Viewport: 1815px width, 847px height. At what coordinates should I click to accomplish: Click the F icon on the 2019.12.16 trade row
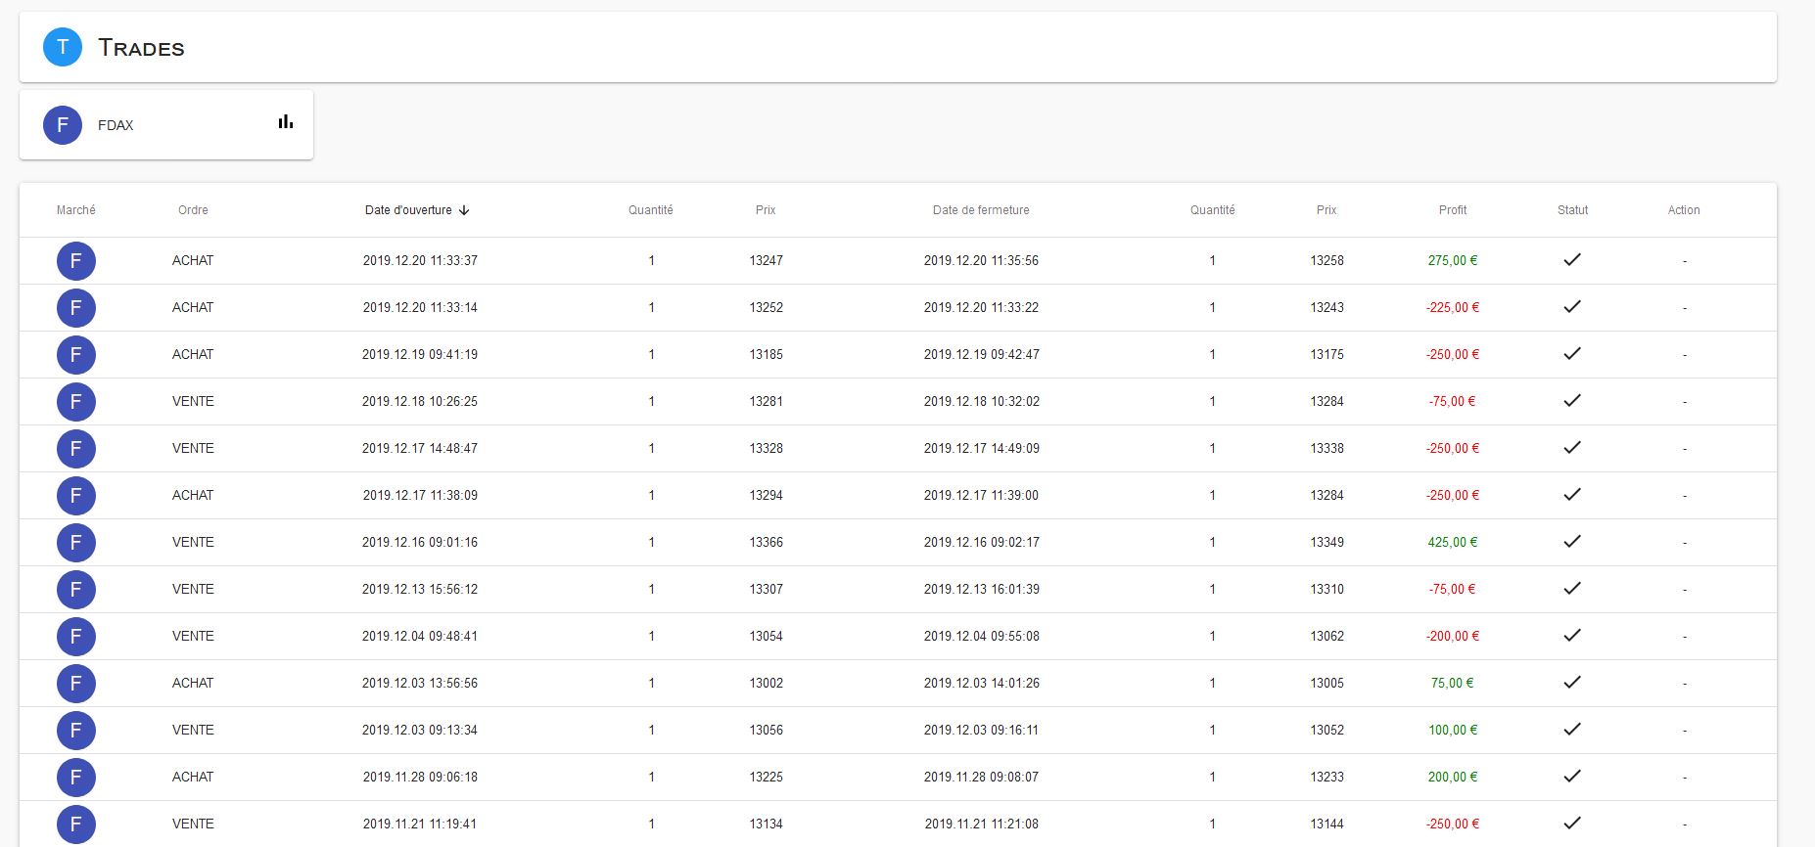[76, 543]
